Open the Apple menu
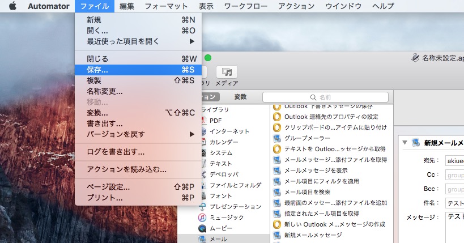This screenshot has height=243, width=464. [x=12, y=6]
